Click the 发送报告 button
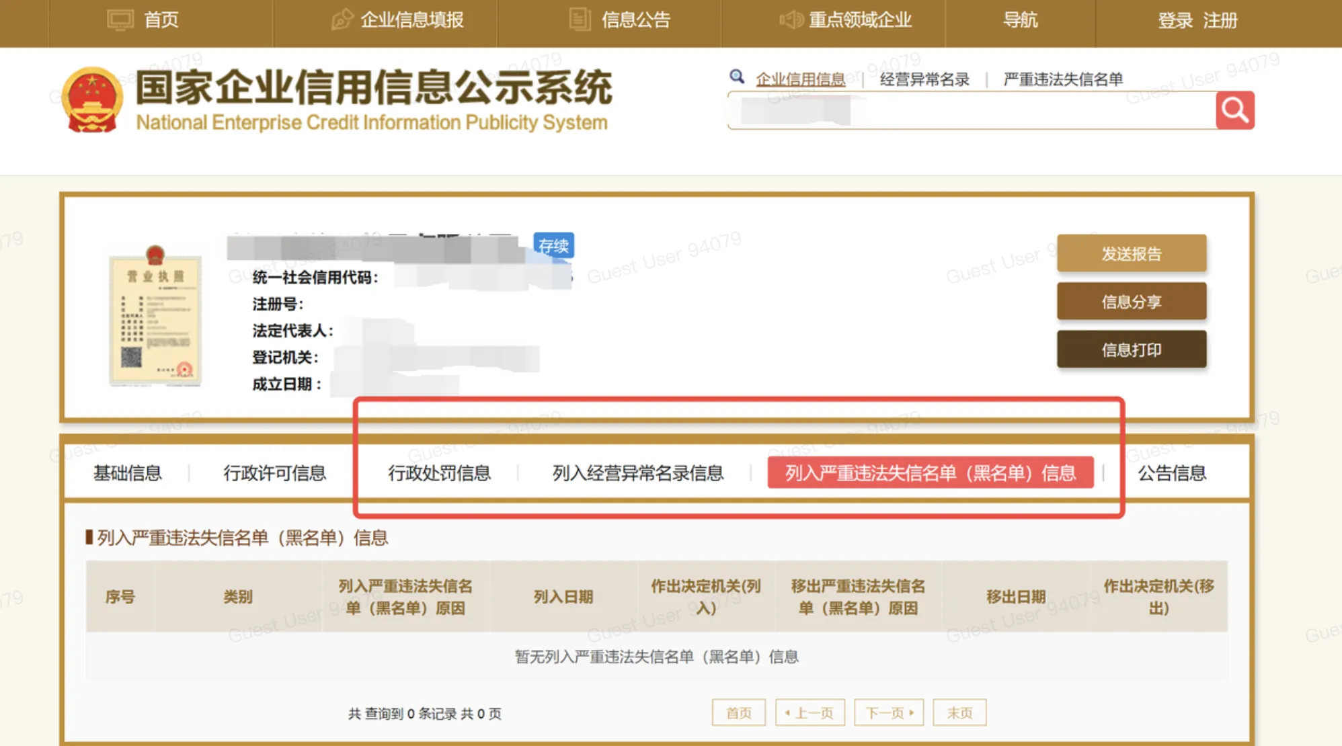The height and width of the screenshot is (746, 1342). (x=1132, y=253)
